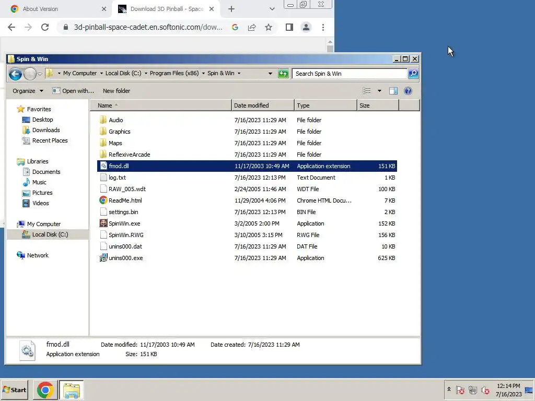Select Network in navigation pane
This screenshot has height=401, width=535.
(x=38, y=255)
